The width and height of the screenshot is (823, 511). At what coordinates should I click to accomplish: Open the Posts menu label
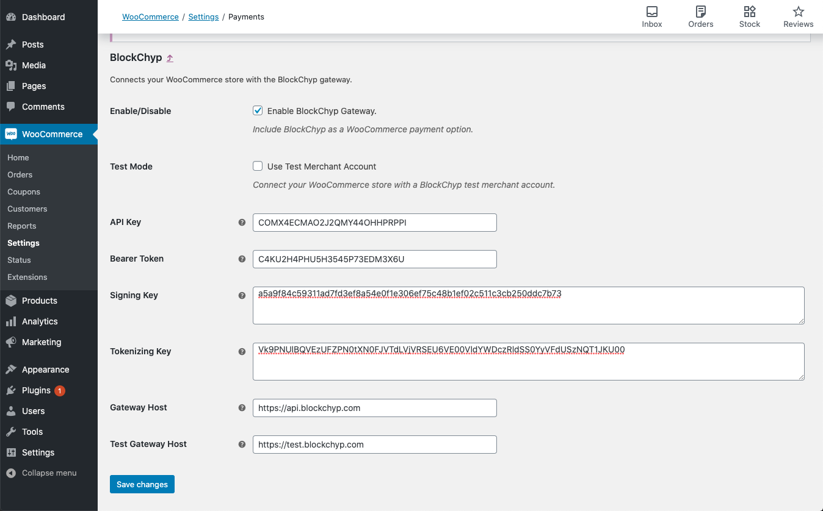[33, 45]
